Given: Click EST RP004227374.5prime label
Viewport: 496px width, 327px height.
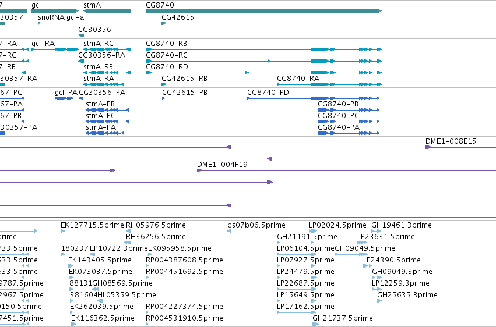Looking at the screenshot, I should click(x=184, y=307).
